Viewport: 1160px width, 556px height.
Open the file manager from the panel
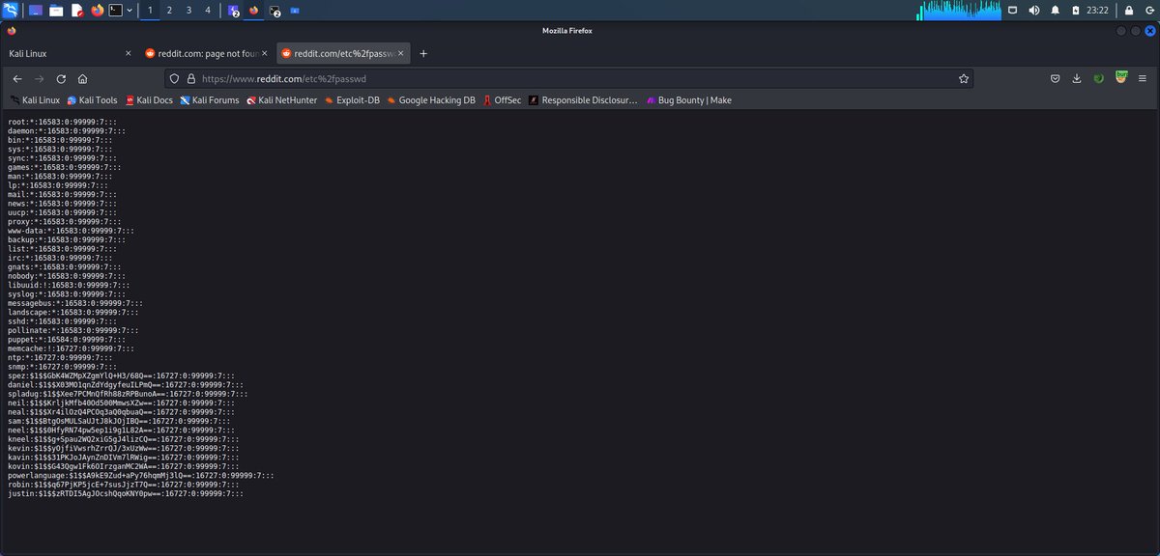point(56,11)
